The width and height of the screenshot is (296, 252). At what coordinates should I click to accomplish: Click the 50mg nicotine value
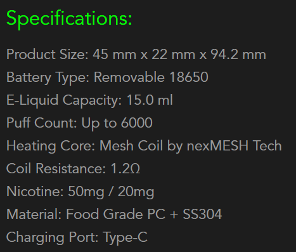coord(86,192)
